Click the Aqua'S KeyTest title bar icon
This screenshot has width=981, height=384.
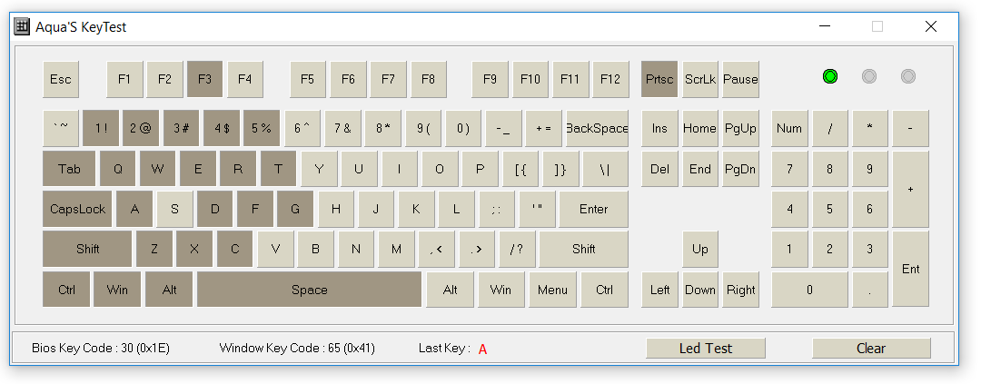[22, 26]
